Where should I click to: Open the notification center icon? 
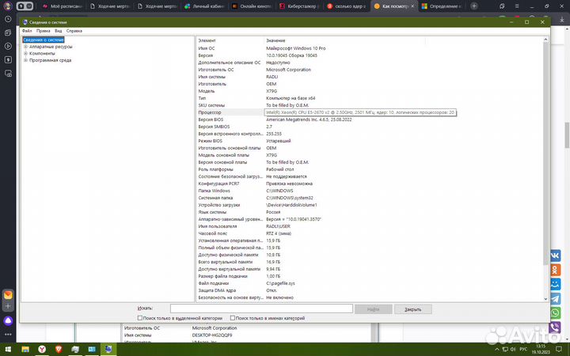(558, 350)
